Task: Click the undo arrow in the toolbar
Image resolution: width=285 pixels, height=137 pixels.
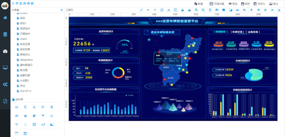Action: tap(148, 10)
